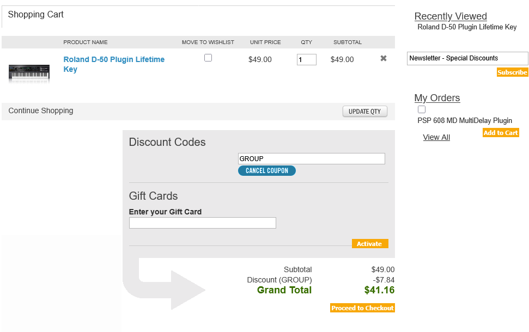Open the Roland D-50 Plugin Lifetime Key product link
Image resolution: width=529 pixels, height=332 pixels.
(114, 64)
